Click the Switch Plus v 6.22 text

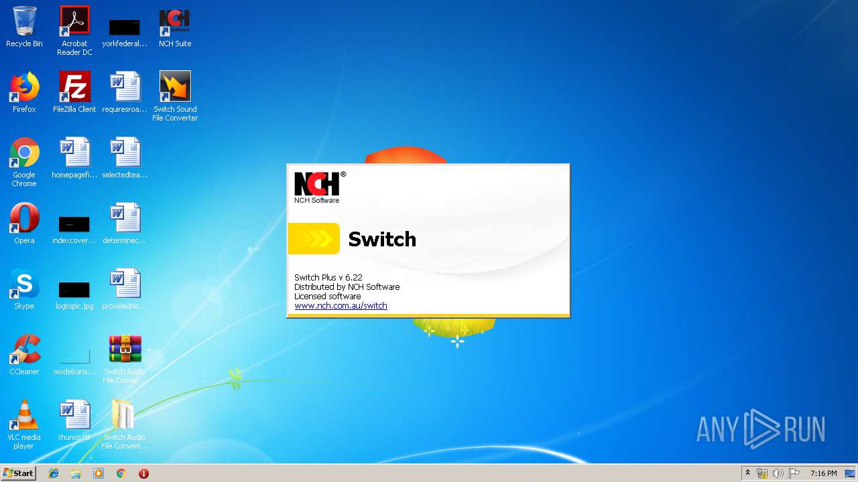[x=328, y=277]
